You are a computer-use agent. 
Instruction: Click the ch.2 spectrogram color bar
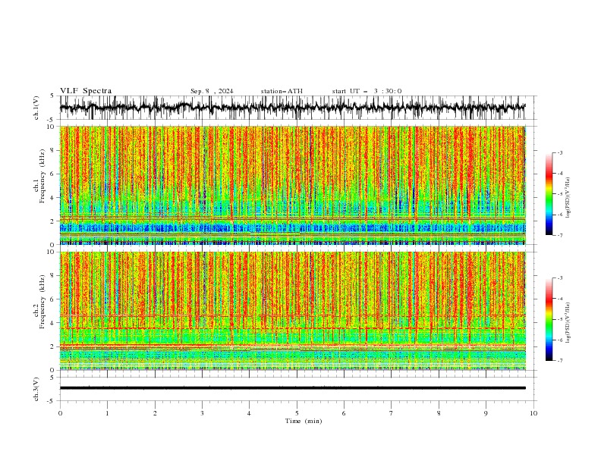pos(549,319)
